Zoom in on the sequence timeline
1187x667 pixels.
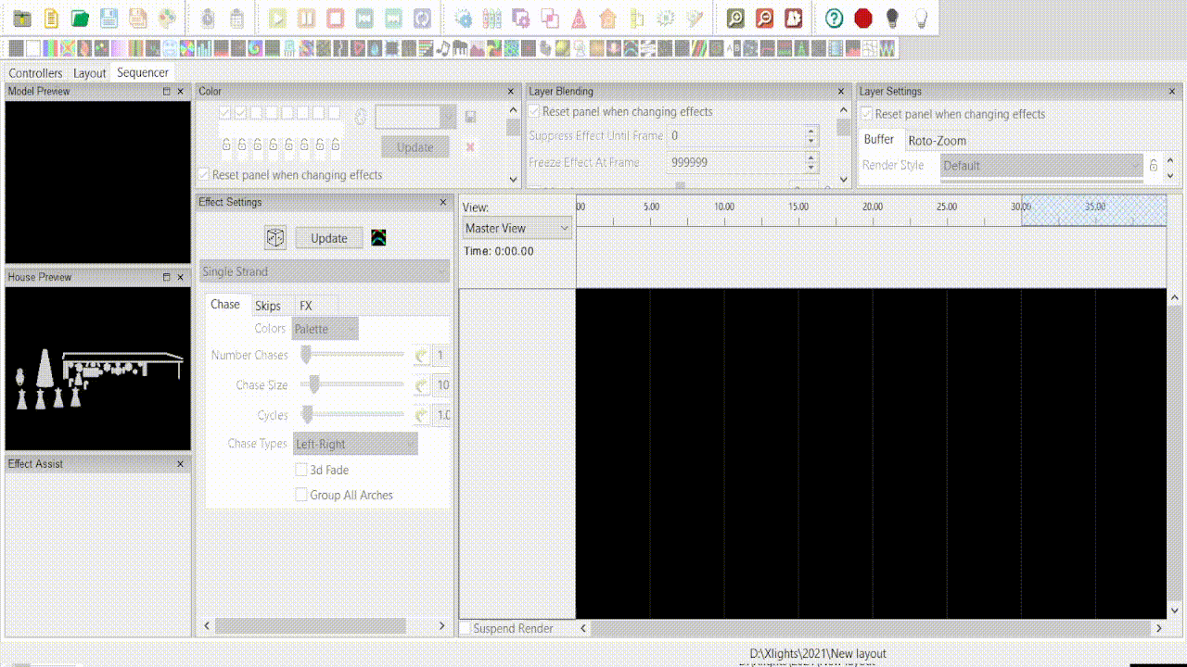coord(735,17)
